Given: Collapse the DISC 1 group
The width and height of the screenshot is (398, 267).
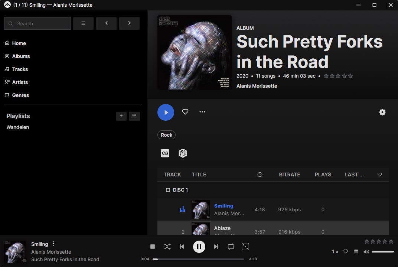Looking at the screenshot, I should (x=168, y=190).
